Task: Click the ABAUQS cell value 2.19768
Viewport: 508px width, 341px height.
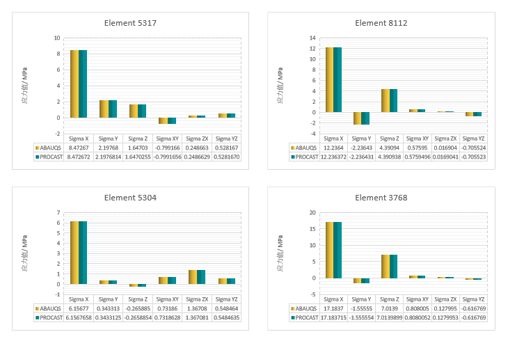Action: coord(108,148)
